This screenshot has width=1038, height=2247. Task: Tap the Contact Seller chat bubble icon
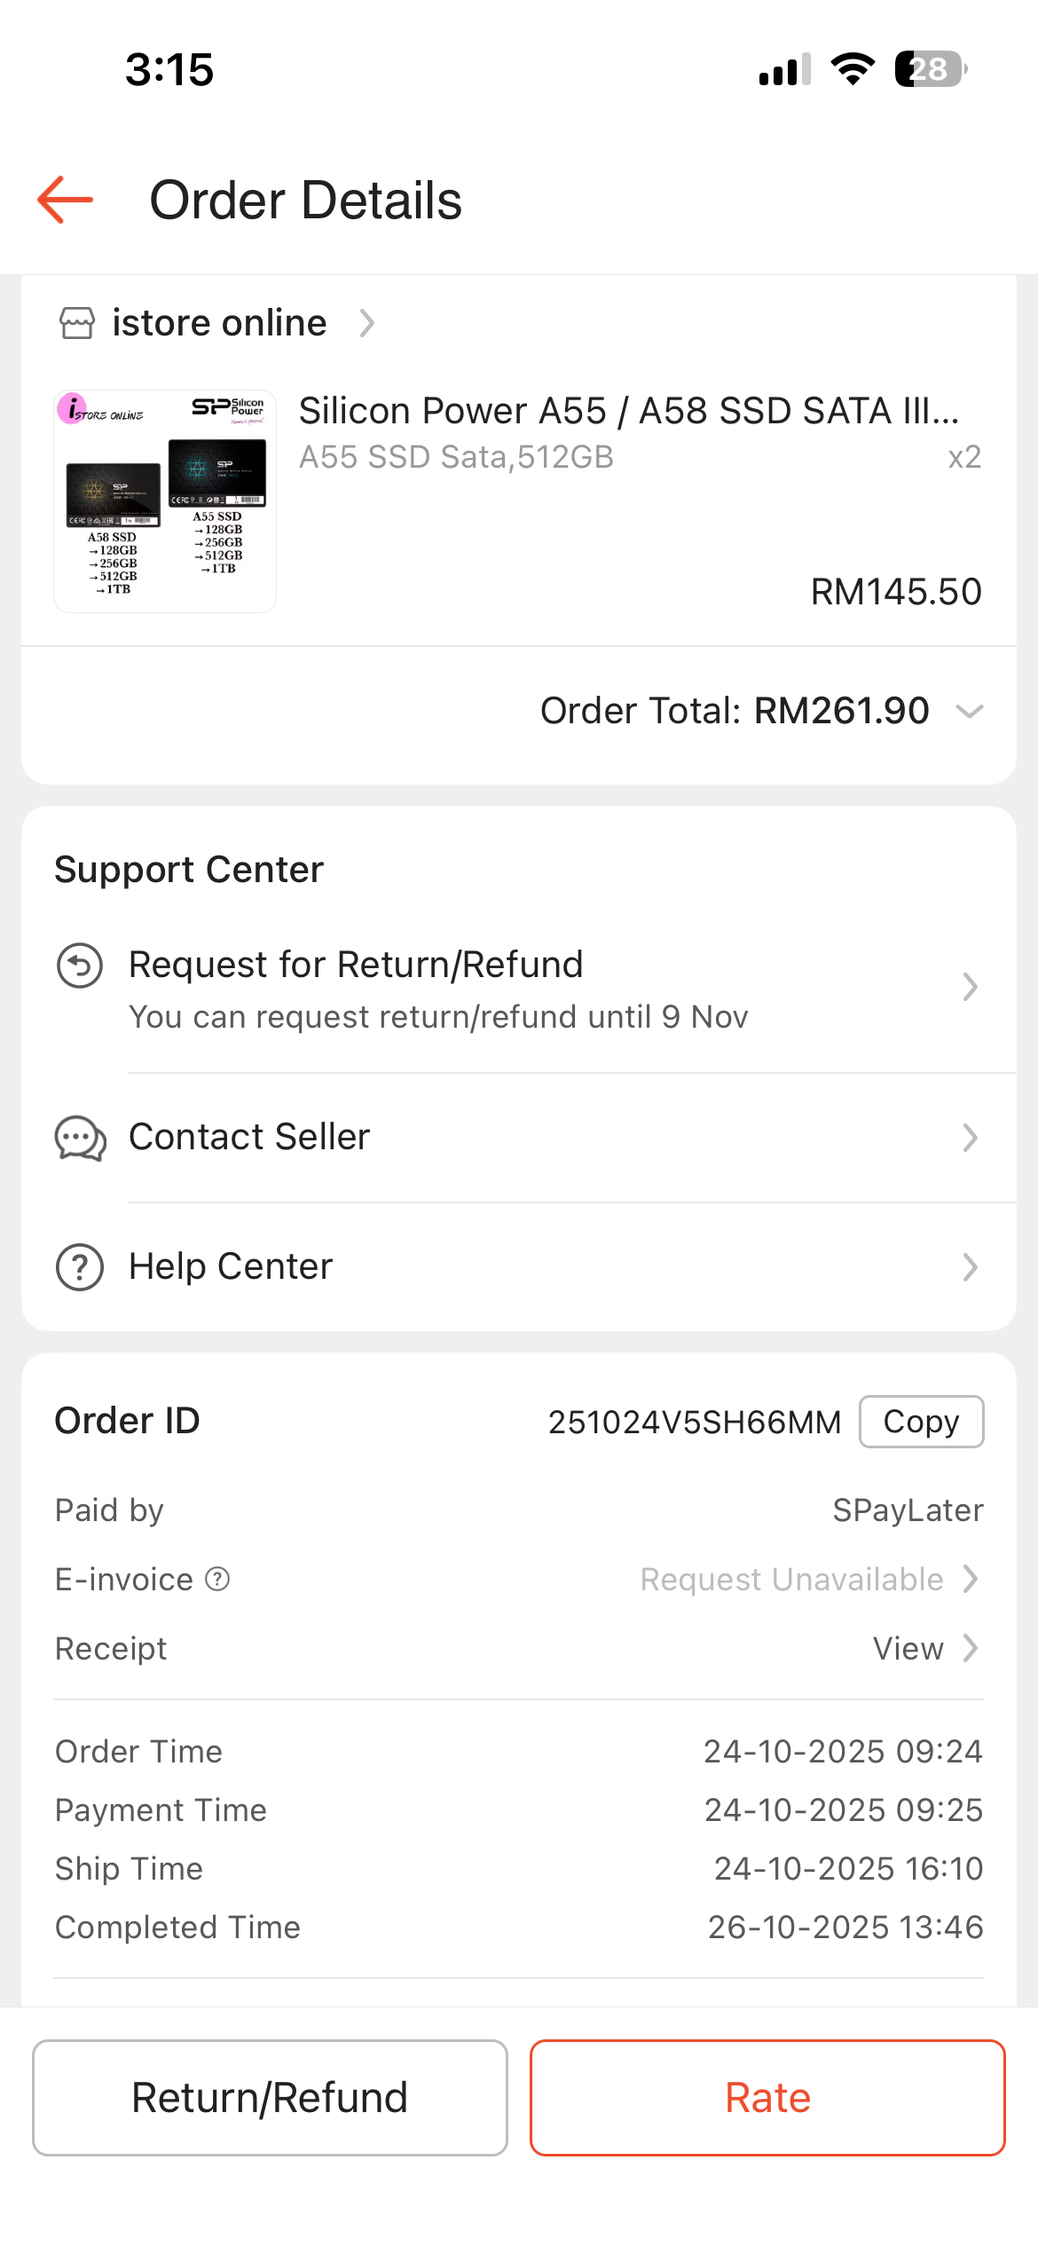click(81, 1138)
